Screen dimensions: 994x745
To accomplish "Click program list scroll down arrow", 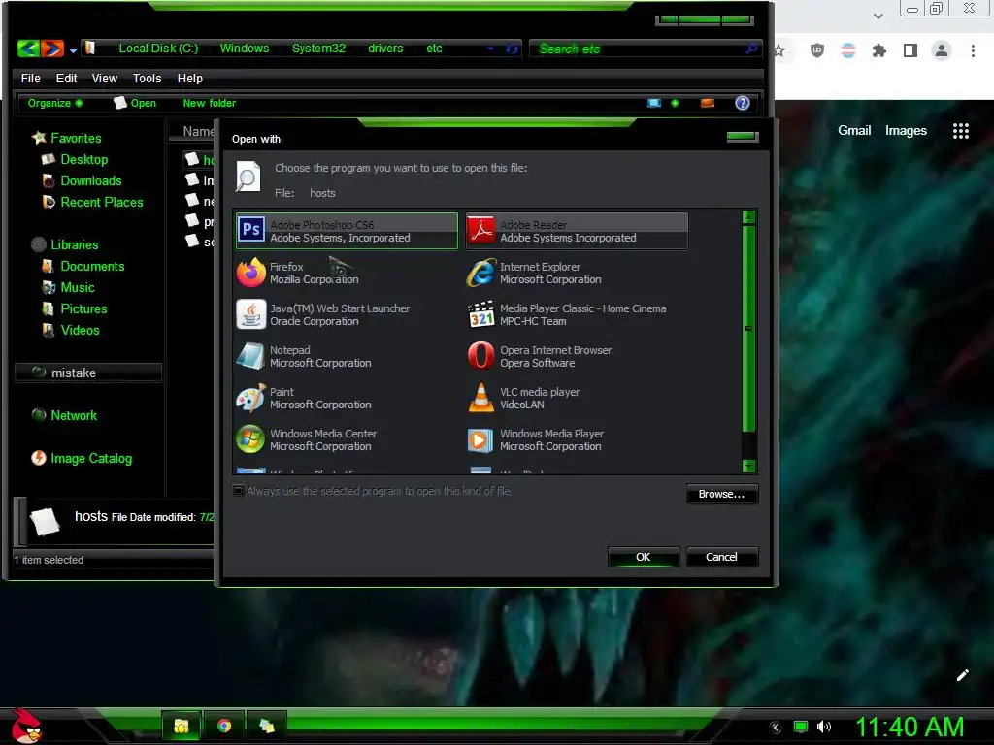I will [x=748, y=466].
